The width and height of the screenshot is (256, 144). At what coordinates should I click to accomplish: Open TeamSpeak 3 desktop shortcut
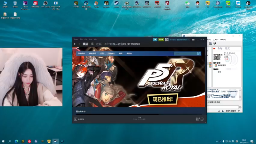coord(218,5)
